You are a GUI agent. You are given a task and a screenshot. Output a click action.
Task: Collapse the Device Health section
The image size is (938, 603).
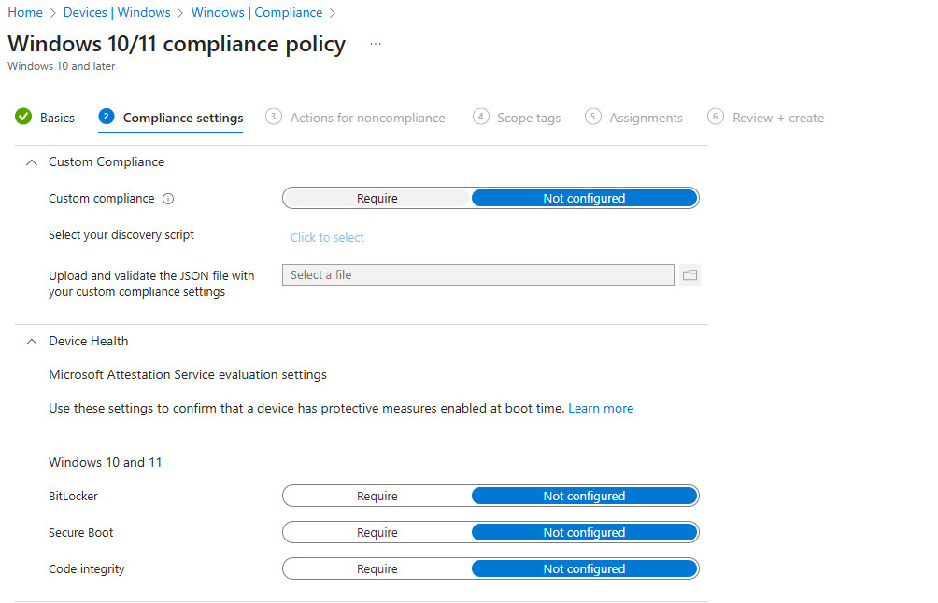33,342
